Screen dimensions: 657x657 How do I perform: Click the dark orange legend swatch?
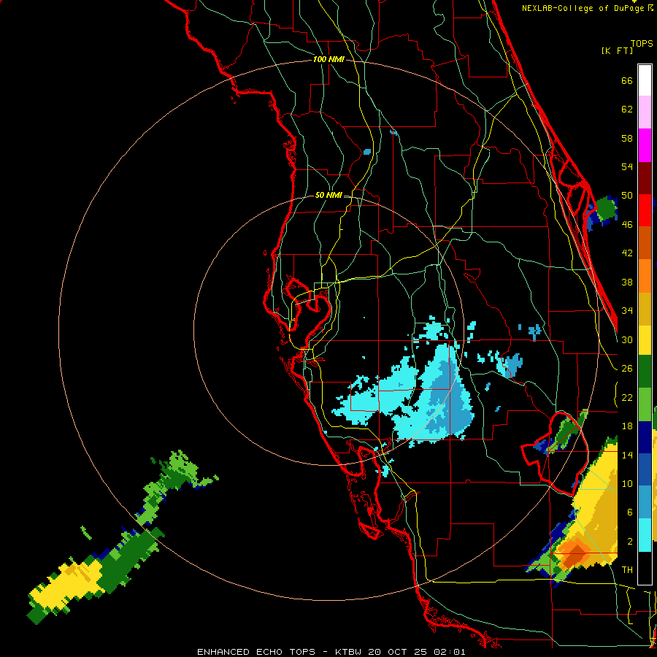point(645,243)
